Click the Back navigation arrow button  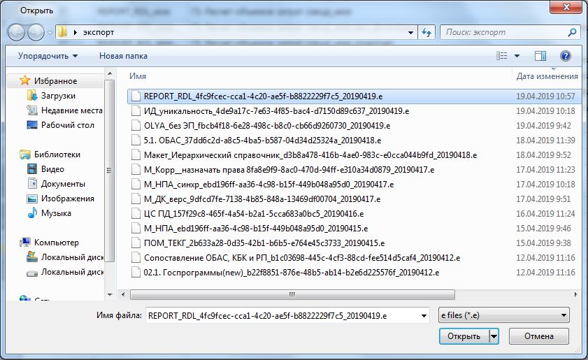(x=17, y=32)
